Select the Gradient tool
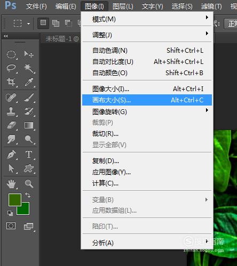Viewport: 237px width, 266px height. click(29, 125)
